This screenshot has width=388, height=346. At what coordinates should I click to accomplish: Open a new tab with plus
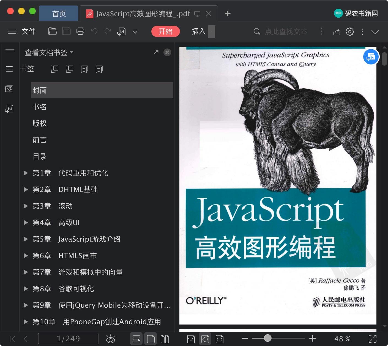click(x=228, y=13)
